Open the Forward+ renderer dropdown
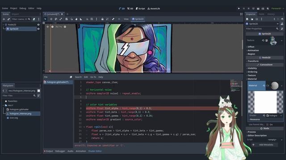The height and width of the screenshot is (160, 286). (278, 8)
